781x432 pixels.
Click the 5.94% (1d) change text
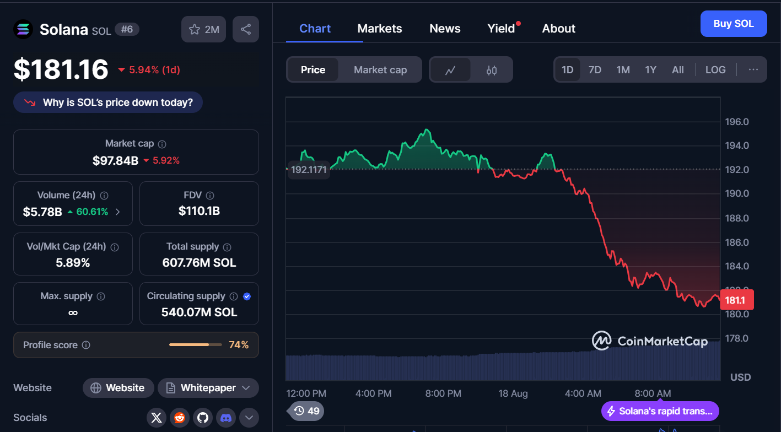pyautogui.click(x=154, y=70)
